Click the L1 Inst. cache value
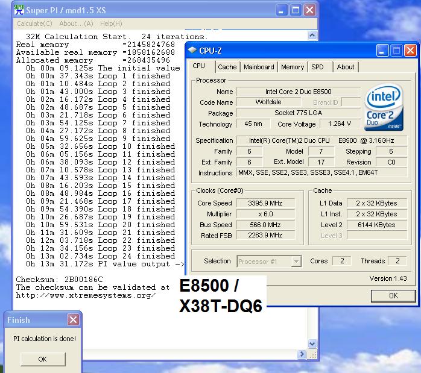Image resolution: width=421 pixels, height=373 pixels. [377, 214]
